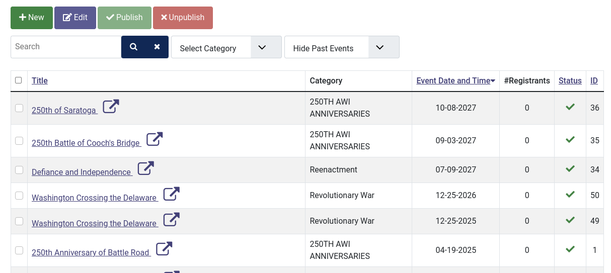This screenshot has height=273, width=611.
Task: Check the 250th of Saratoga row checkbox
Action: click(19, 108)
